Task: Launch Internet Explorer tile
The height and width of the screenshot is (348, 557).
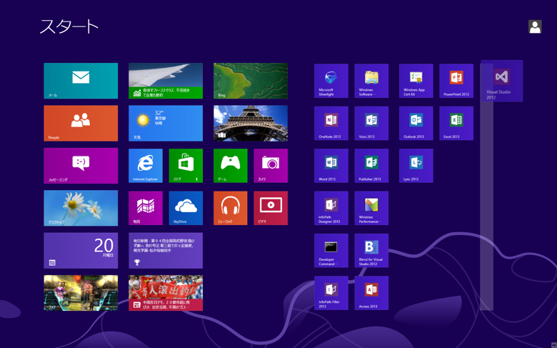Action: 146,166
